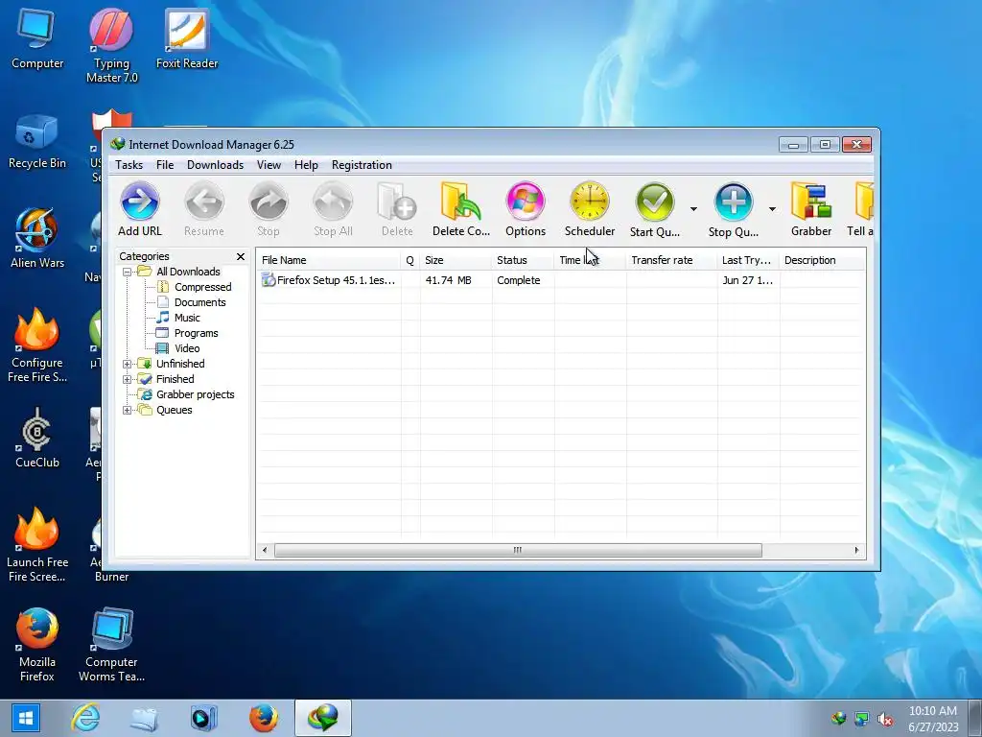Click the Computer Worms Team desktop icon
This screenshot has width=982, height=737.
coord(111,644)
